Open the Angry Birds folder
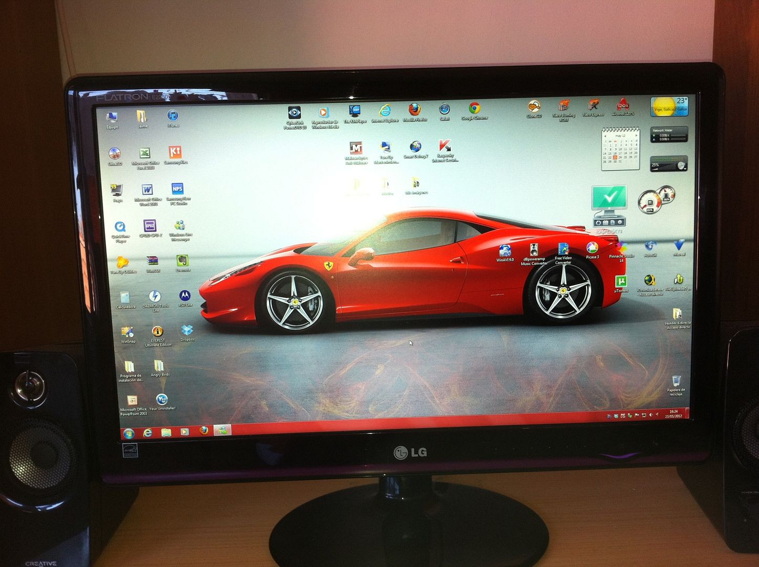The image size is (759, 567). (160, 366)
